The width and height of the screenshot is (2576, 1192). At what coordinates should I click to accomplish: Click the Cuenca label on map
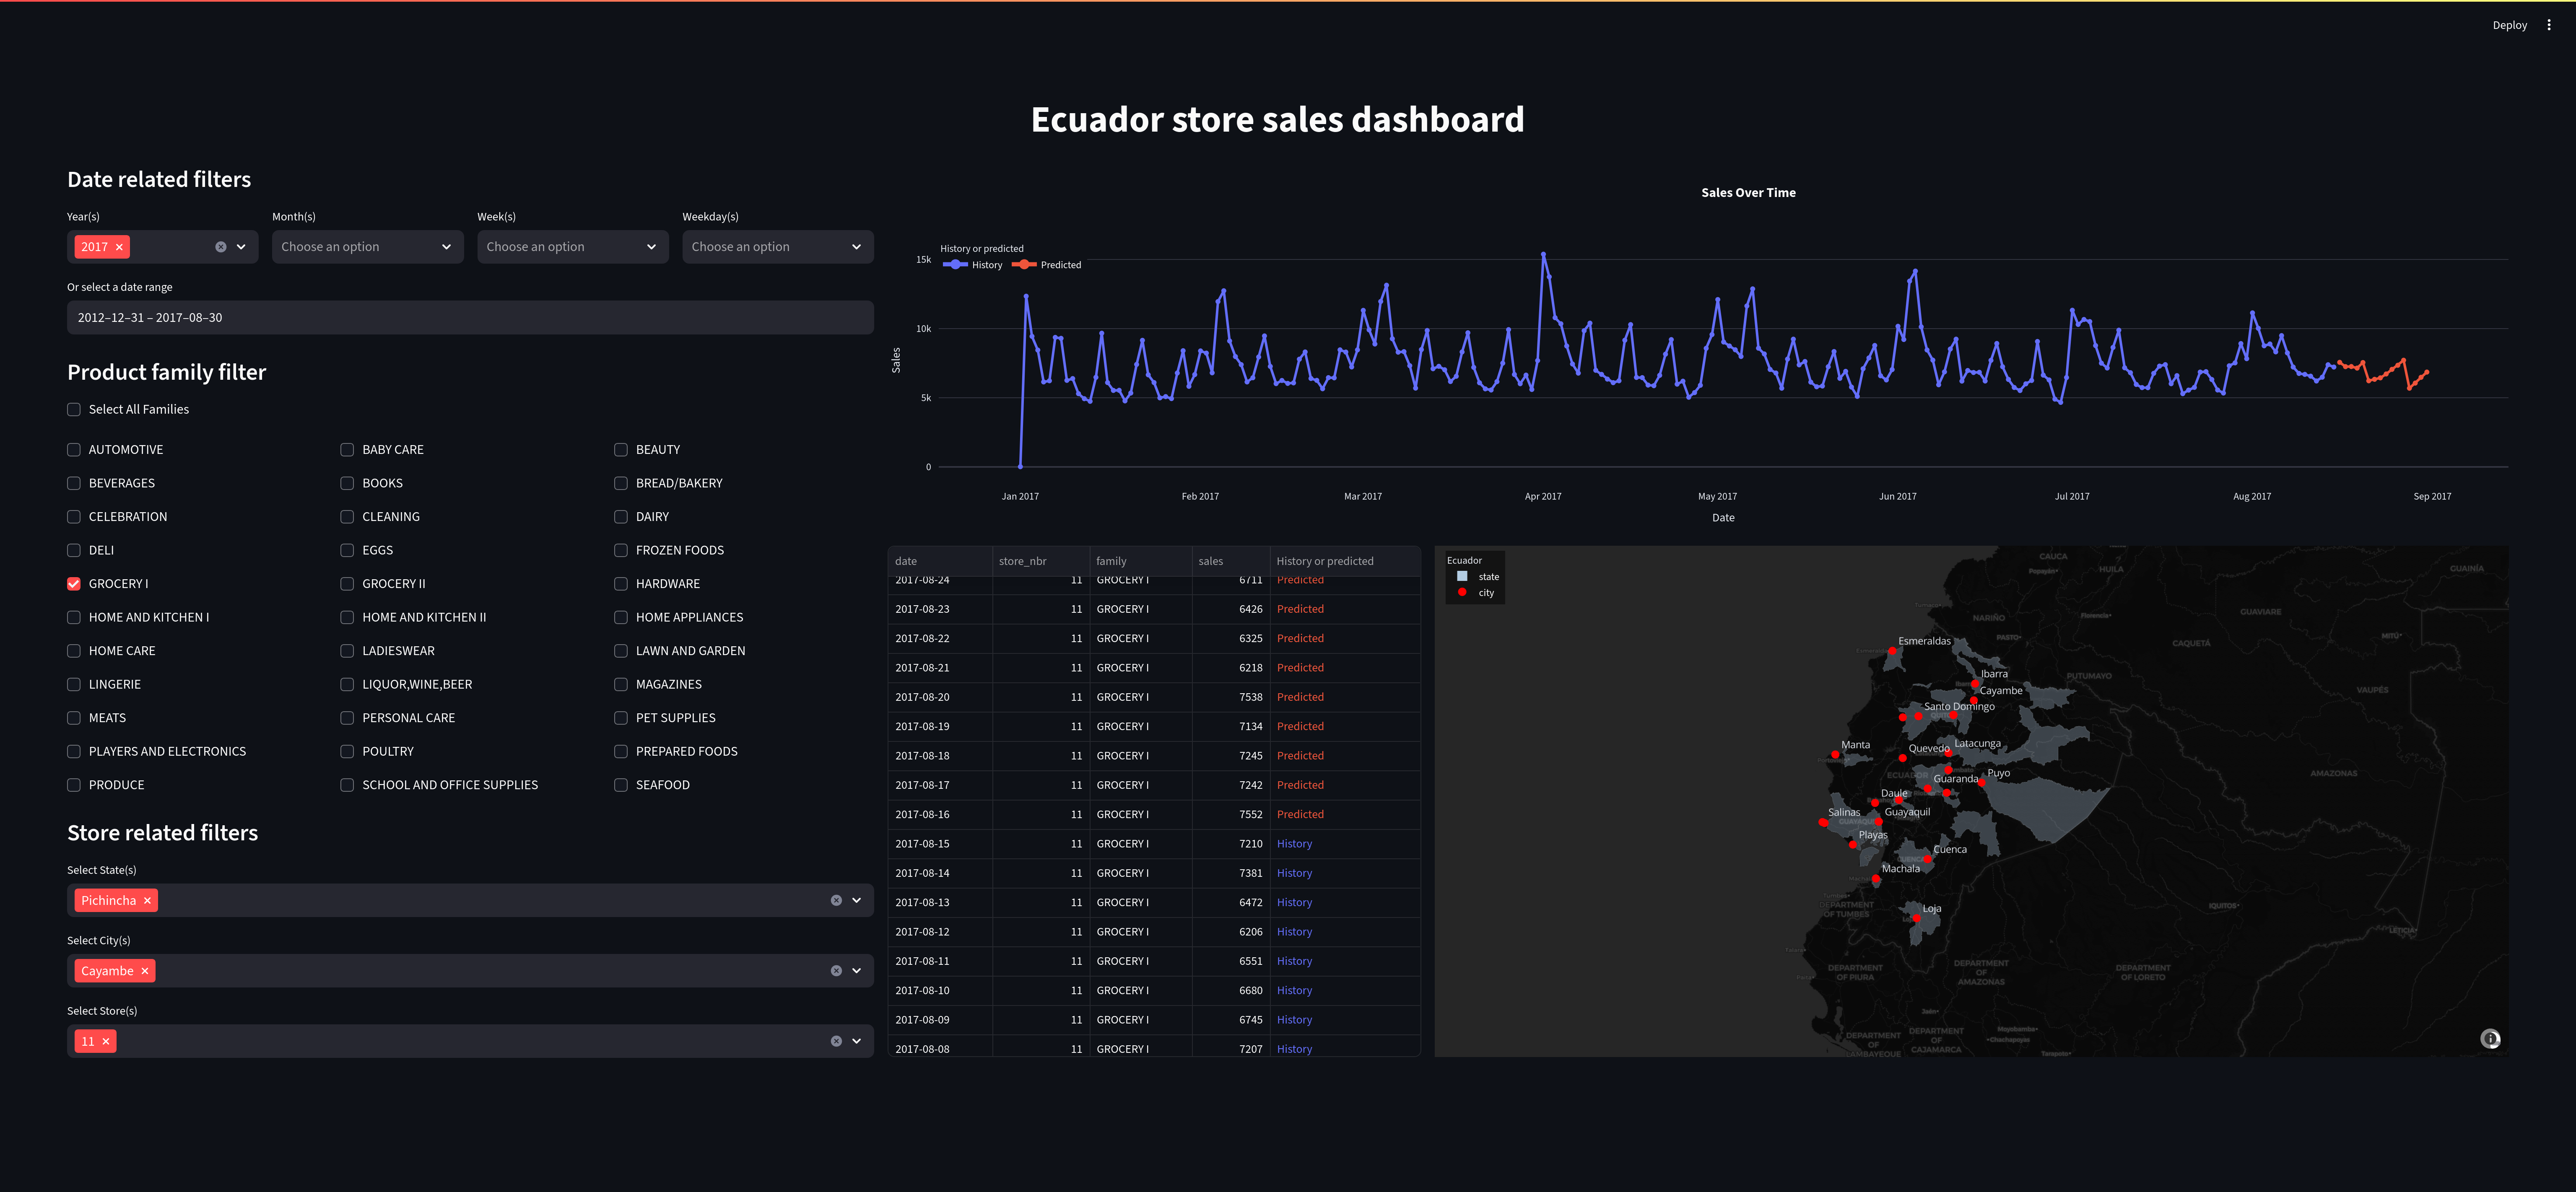tap(1949, 850)
